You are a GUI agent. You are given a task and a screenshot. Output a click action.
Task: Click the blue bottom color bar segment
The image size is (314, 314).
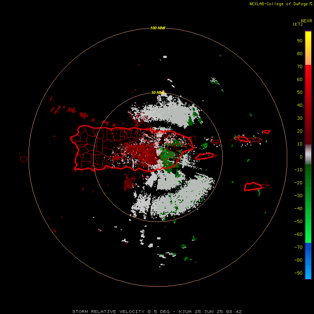308,261
